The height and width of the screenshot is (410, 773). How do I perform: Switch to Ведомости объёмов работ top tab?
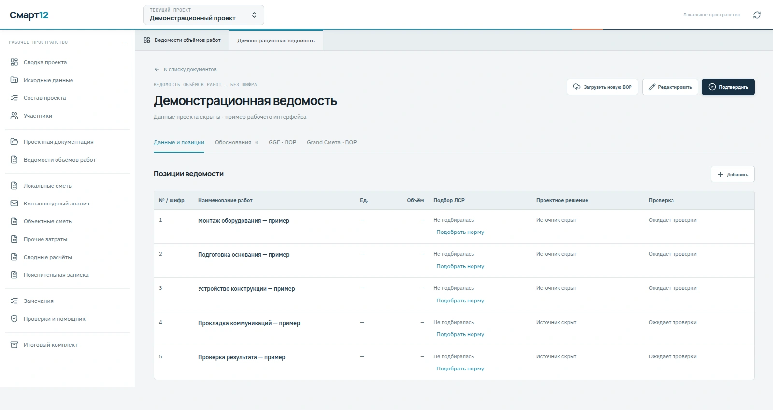click(x=182, y=41)
